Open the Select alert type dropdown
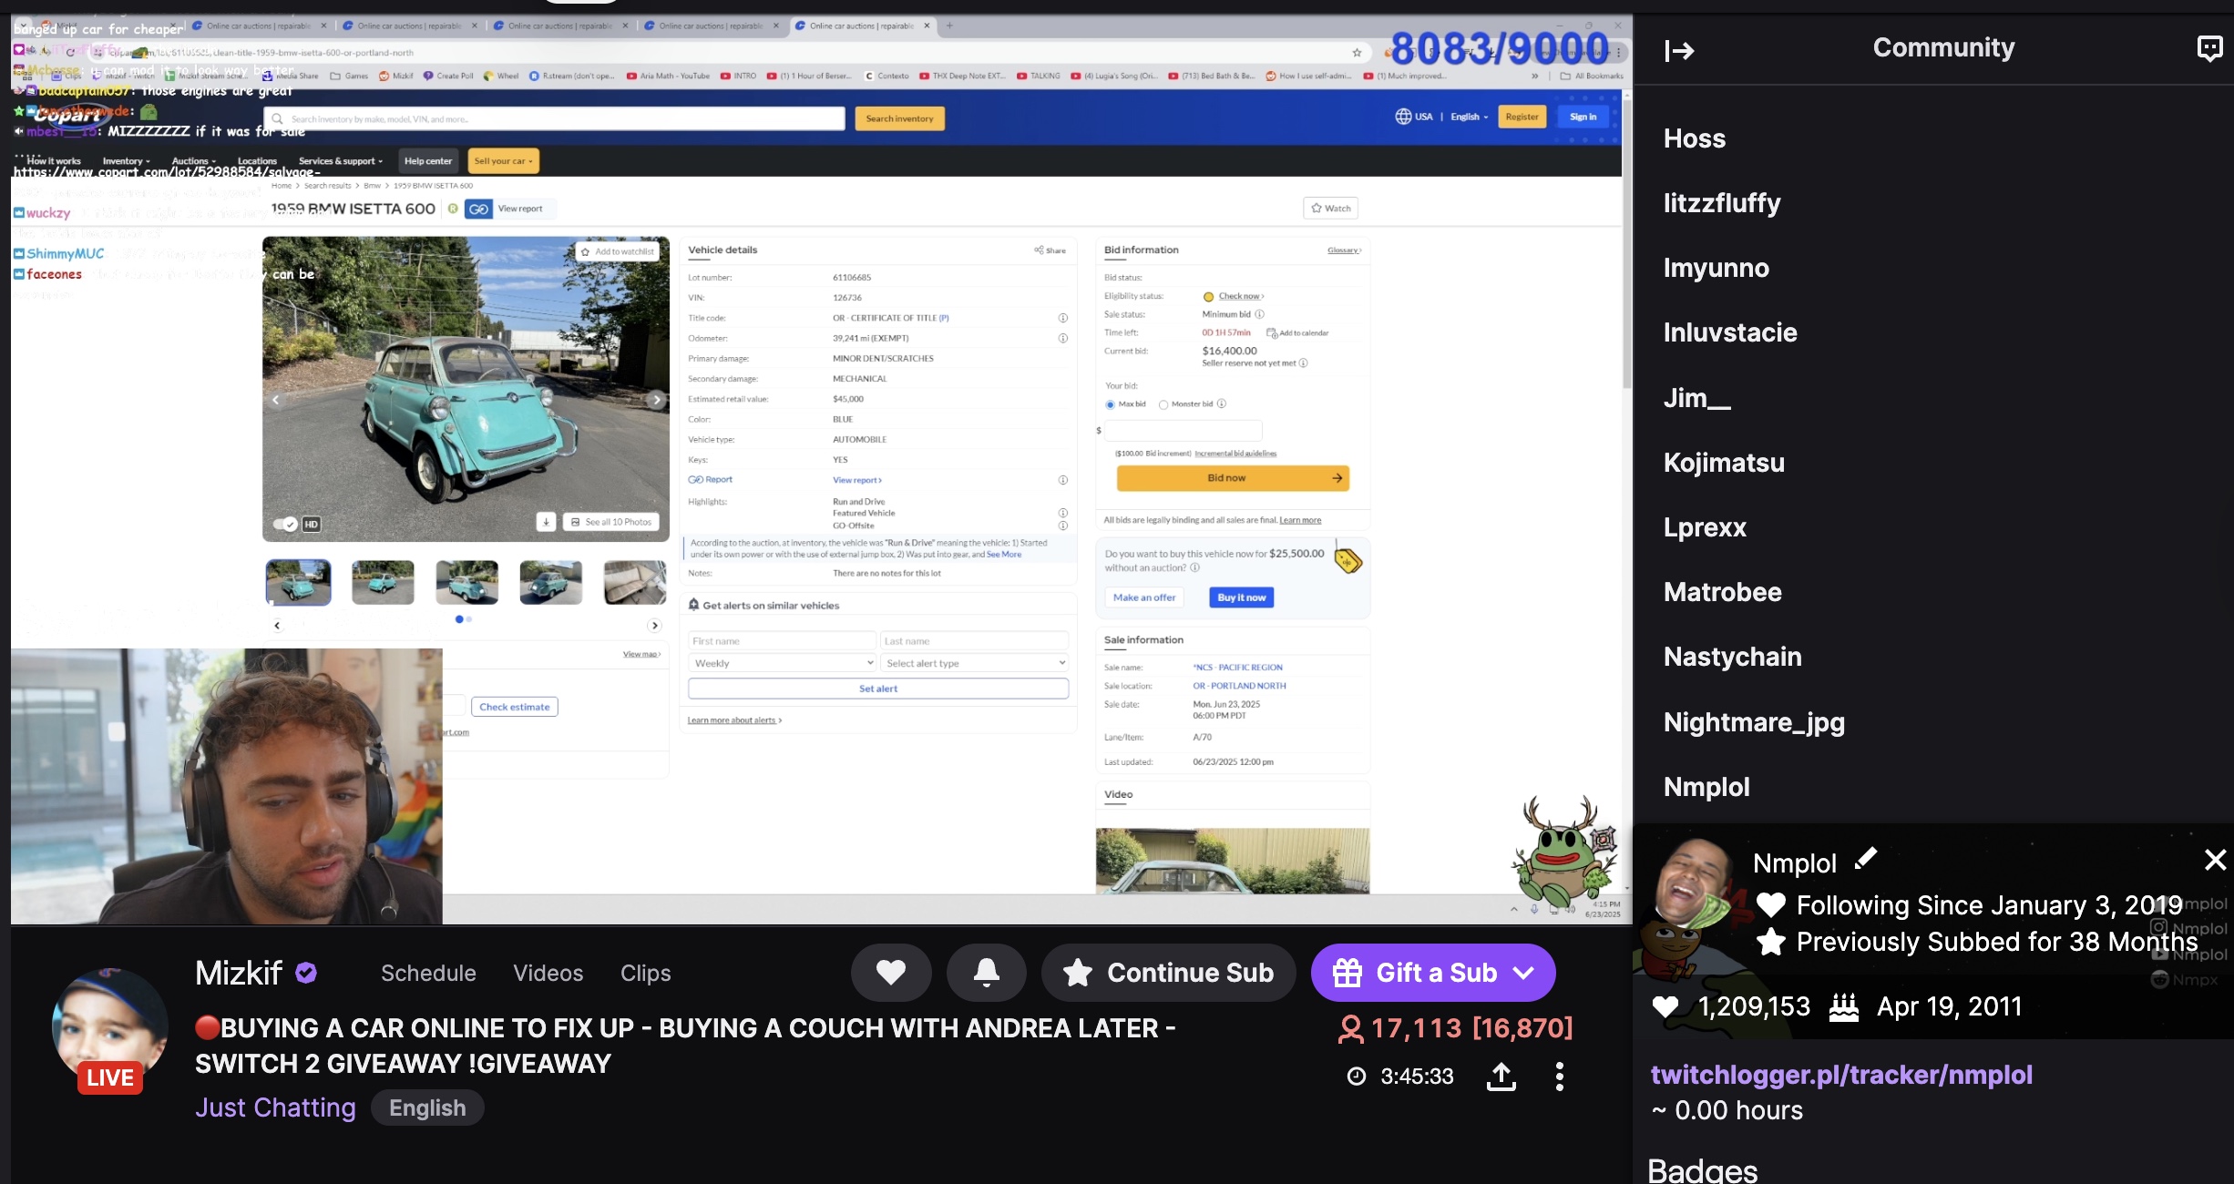Image resolution: width=2234 pixels, height=1184 pixels. (974, 663)
